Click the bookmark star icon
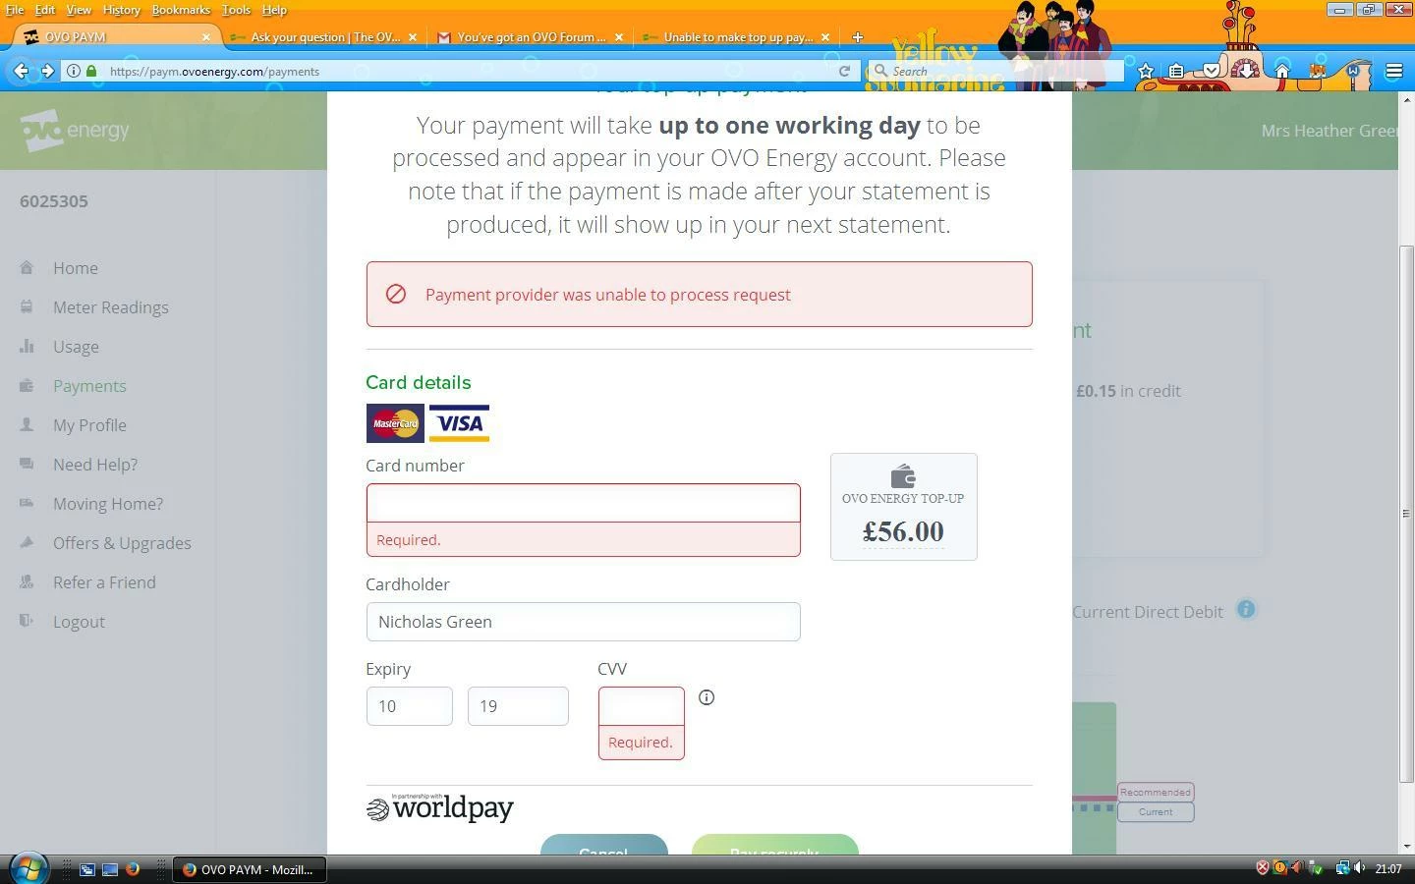The width and height of the screenshot is (1415, 884). [x=1145, y=71]
